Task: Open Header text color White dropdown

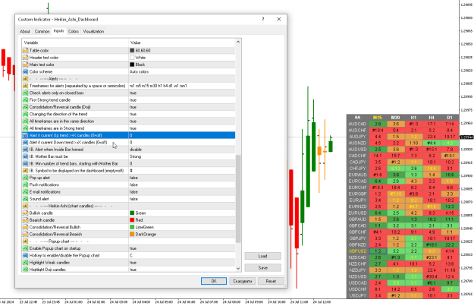Action: [x=182, y=58]
